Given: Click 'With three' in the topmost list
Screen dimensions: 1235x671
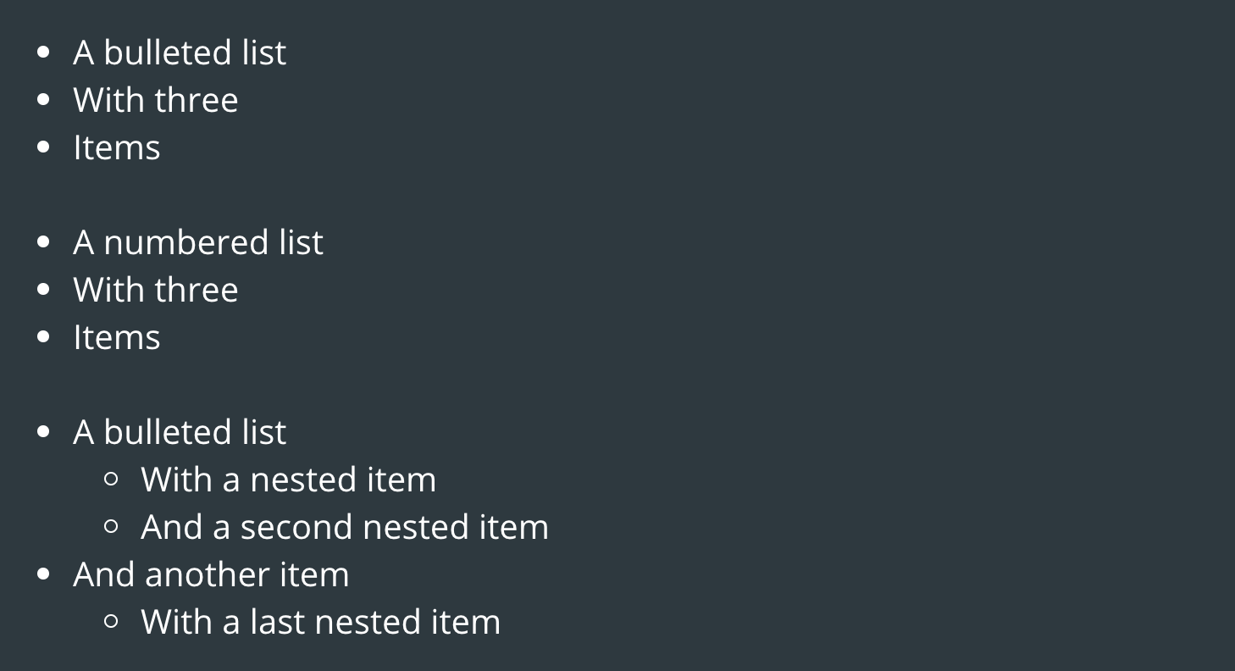Looking at the screenshot, I should pos(156,100).
